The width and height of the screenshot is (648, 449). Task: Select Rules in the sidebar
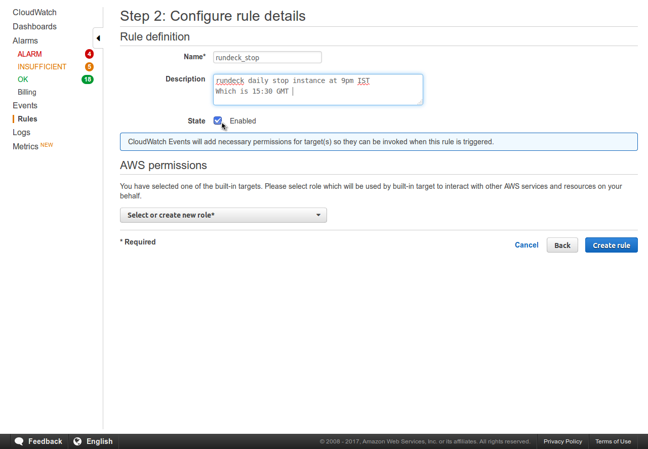[x=27, y=119]
